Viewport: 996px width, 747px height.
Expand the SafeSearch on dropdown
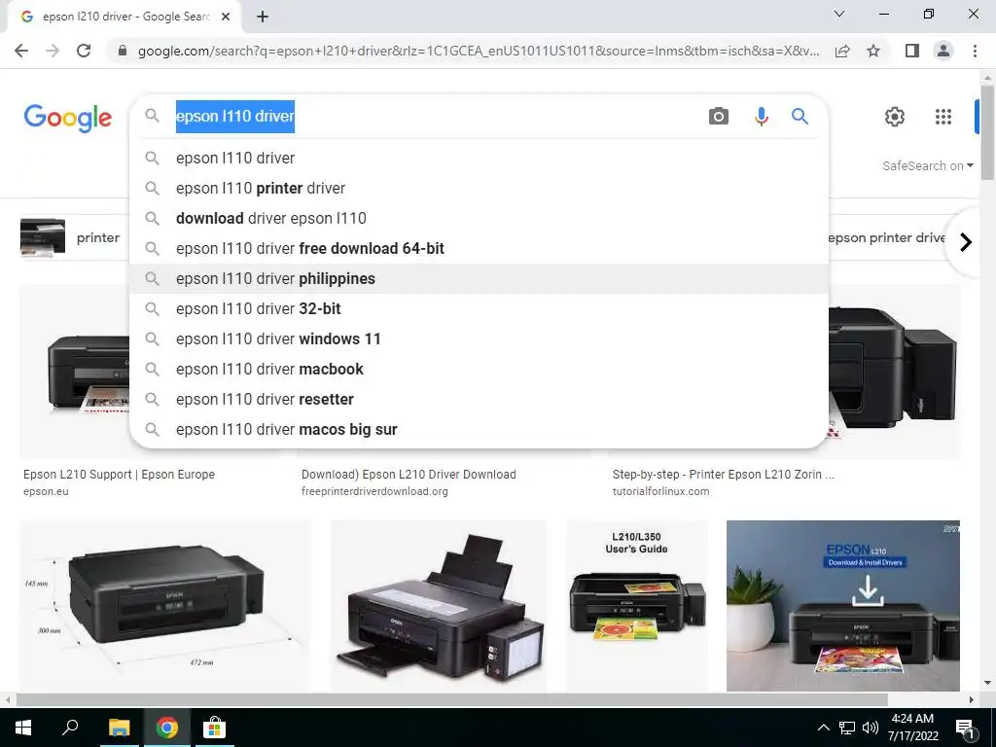tap(927, 165)
